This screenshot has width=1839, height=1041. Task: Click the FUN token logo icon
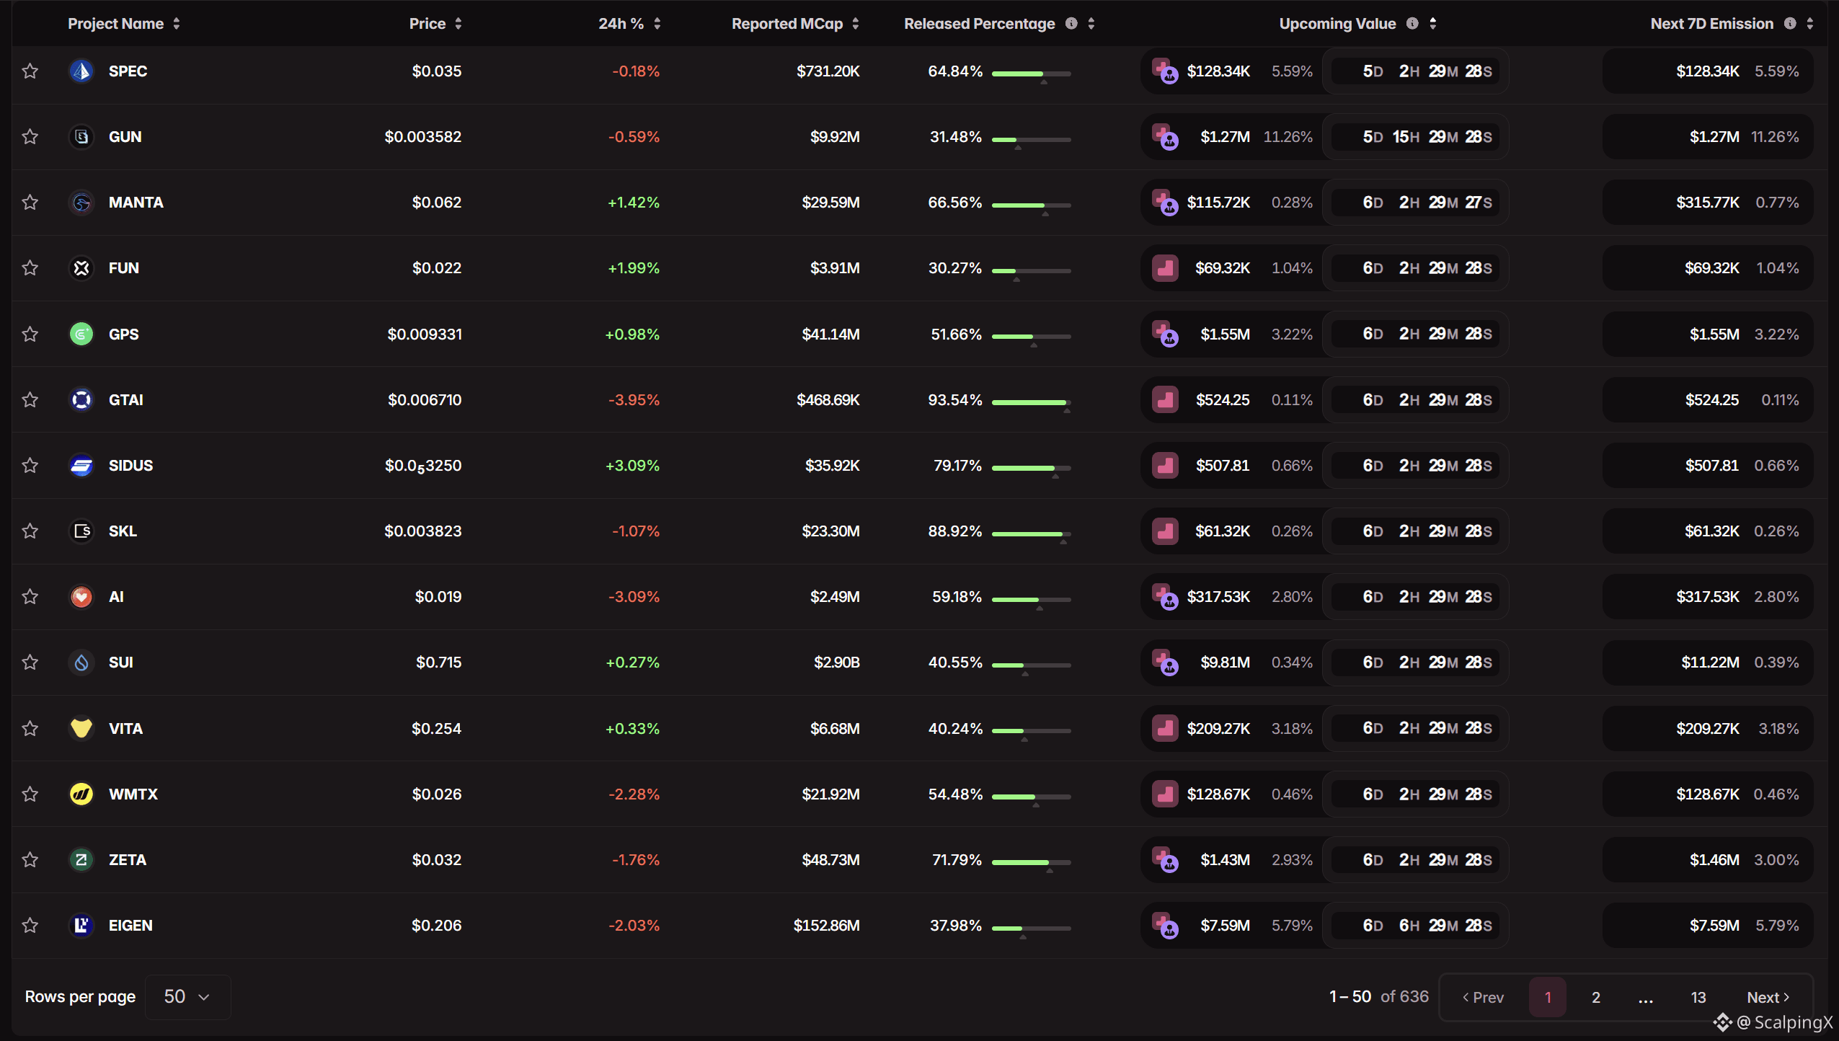pyautogui.click(x=81, y=268)
